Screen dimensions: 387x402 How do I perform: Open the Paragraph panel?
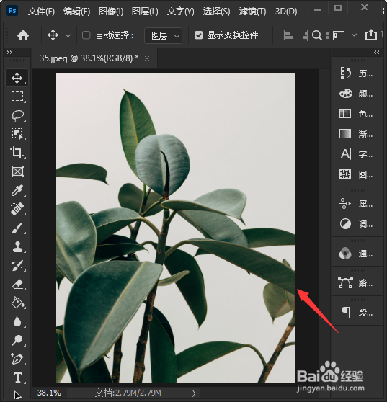[x=356, y=313]
